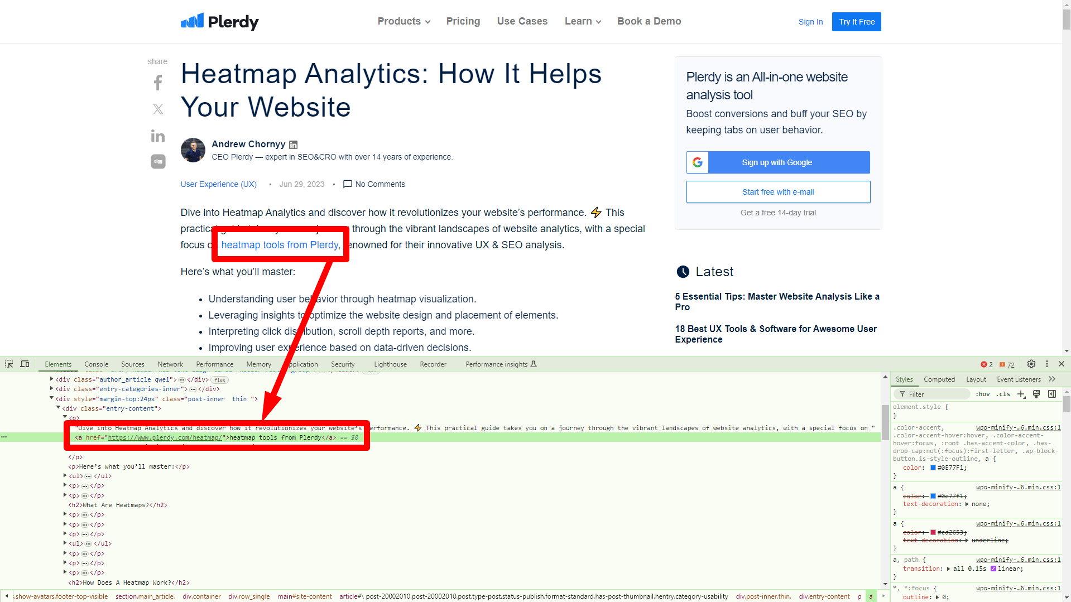Toggle .cls element classes panel
The image size is (1071, 602).
pyautogui.click(x=1003, y=394)
